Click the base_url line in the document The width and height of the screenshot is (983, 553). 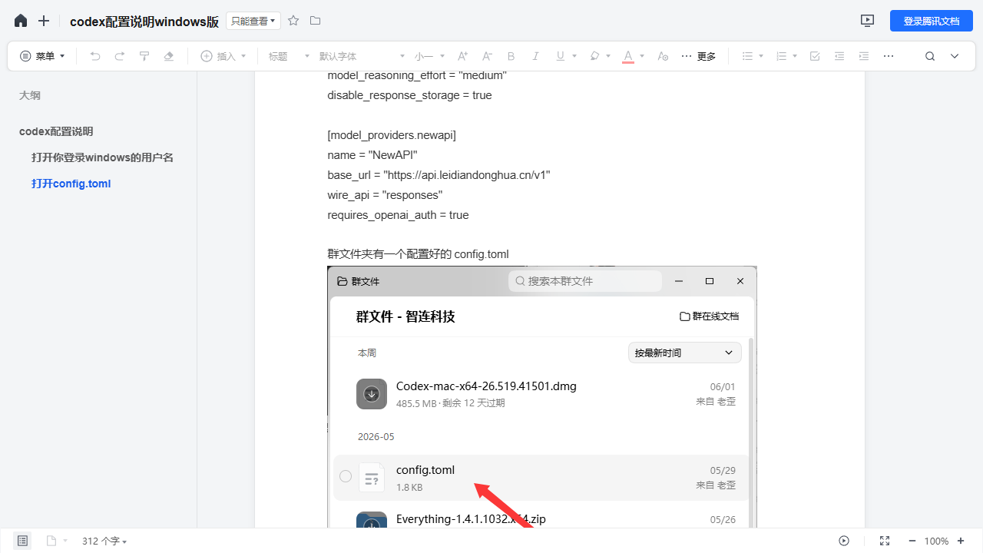(x=439, y=175)
